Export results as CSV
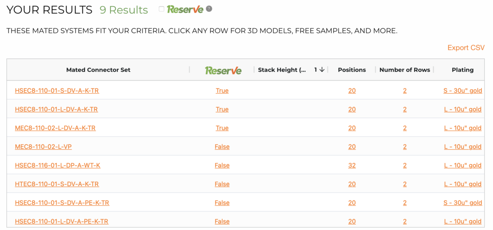Screen dimensions: 493x230 (466, 48)
